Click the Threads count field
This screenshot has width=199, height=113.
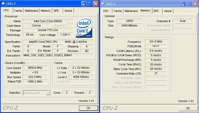[90, 93]
